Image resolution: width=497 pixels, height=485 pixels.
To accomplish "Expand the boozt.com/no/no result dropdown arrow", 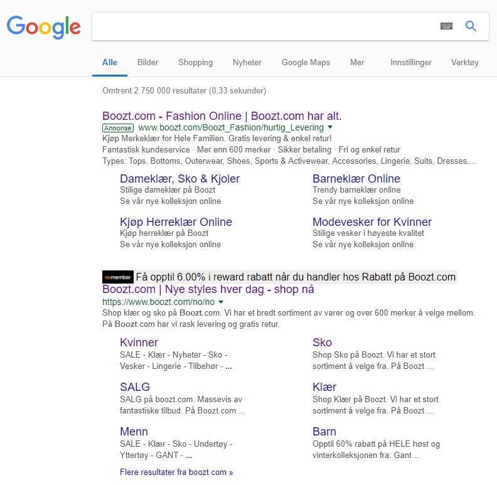I will click(x=221, y=302).
